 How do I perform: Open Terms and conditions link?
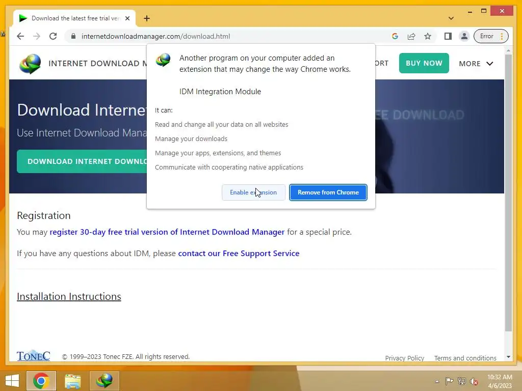(x=465, y=358)
